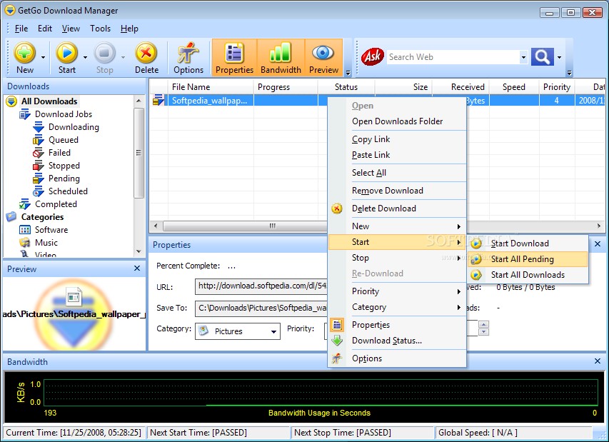The height and width of the screenshot is (442, 609).
Task: Open the File menu
Action: pos(21,29)
